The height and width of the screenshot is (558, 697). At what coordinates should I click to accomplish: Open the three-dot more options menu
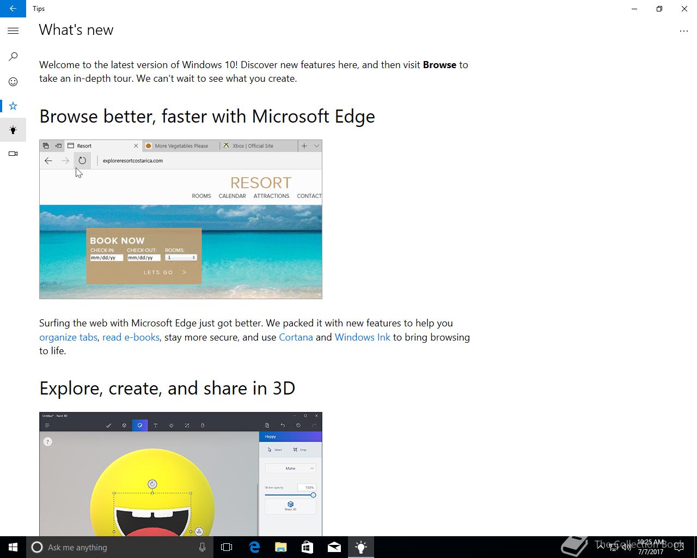(684, 32)
